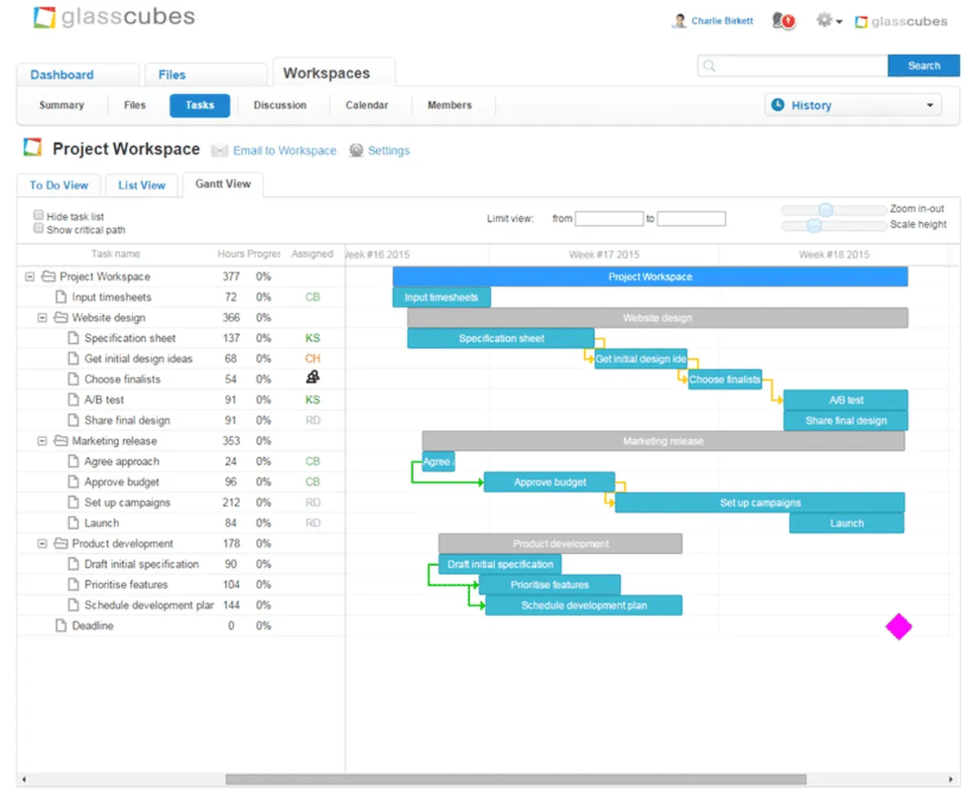Screen dimensions: 979x802
Task: Collapse the Marketing release group
Action: pos(42,441)
